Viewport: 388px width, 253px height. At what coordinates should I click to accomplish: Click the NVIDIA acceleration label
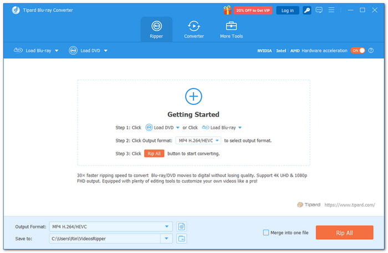tap(264, 51)
